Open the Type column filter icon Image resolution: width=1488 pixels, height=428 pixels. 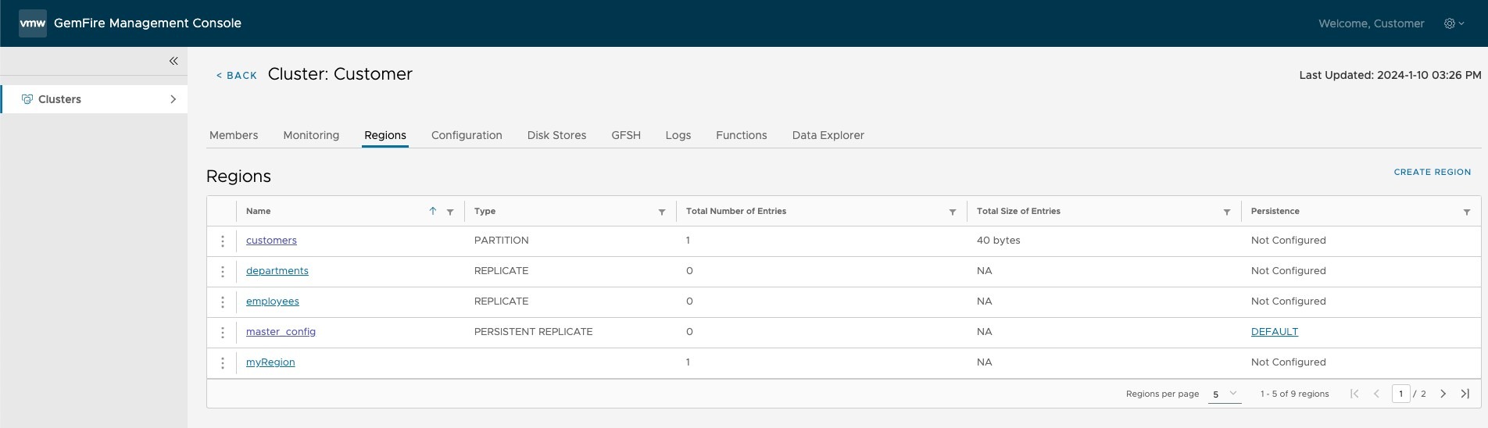[x=662, y=212]
